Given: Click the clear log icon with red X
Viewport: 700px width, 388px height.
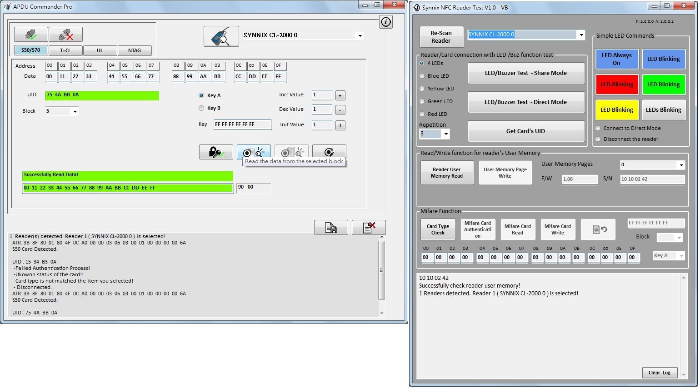Looking at the screenshot, I should click(369, 228).
